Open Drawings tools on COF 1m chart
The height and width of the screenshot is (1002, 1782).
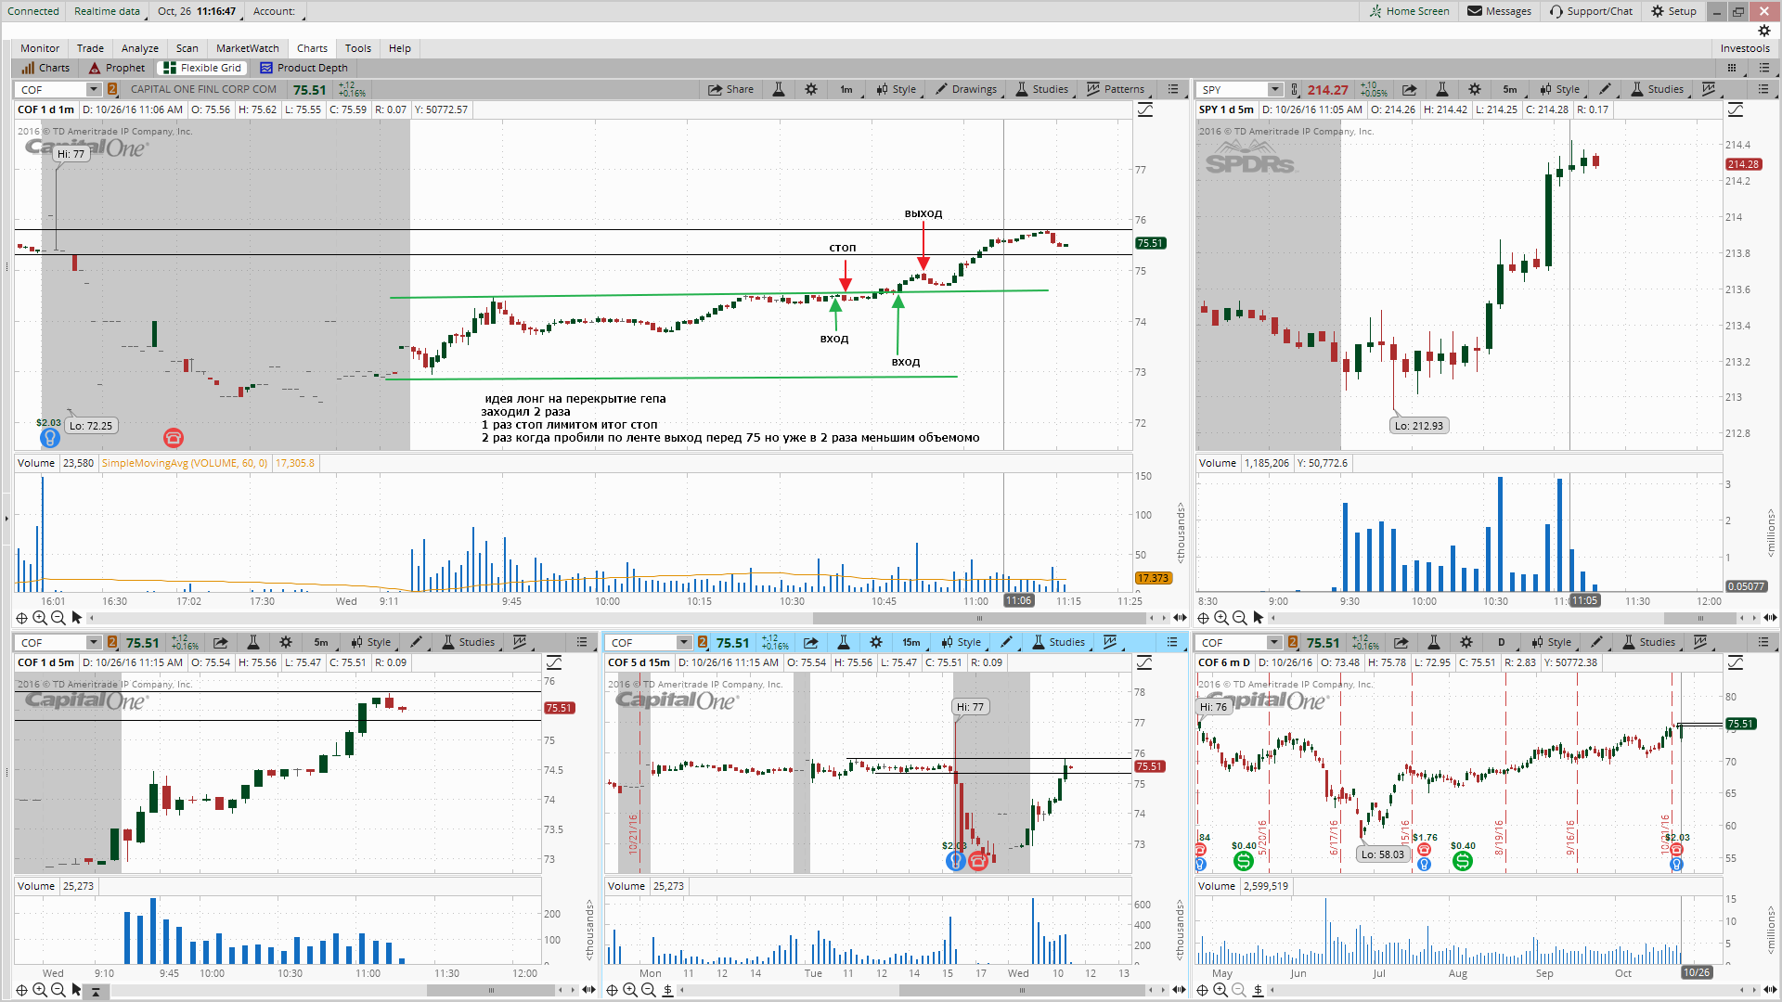(x=966, y=89)
